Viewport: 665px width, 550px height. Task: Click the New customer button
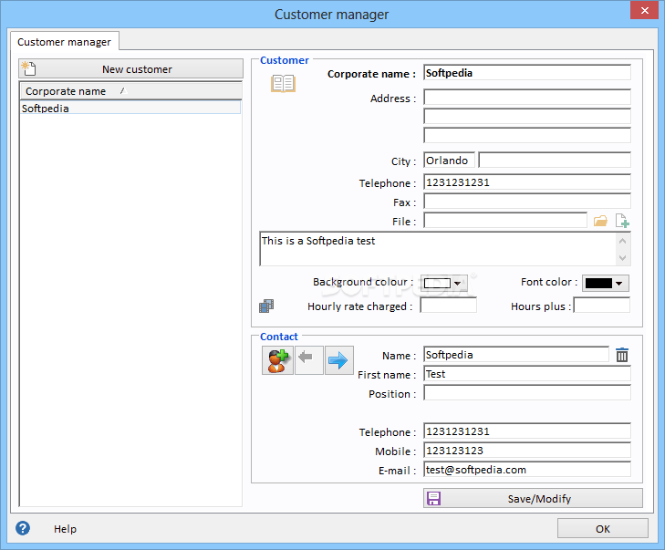(130, 69)
